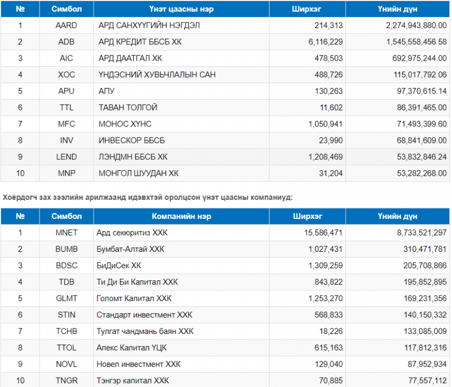The image size is (452, 387).
Task: Click quantity value 214,313
Action: 329,25
